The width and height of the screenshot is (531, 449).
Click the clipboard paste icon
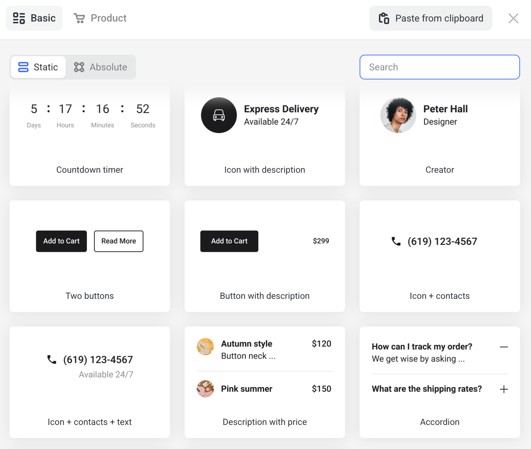(x=384, y=18)
